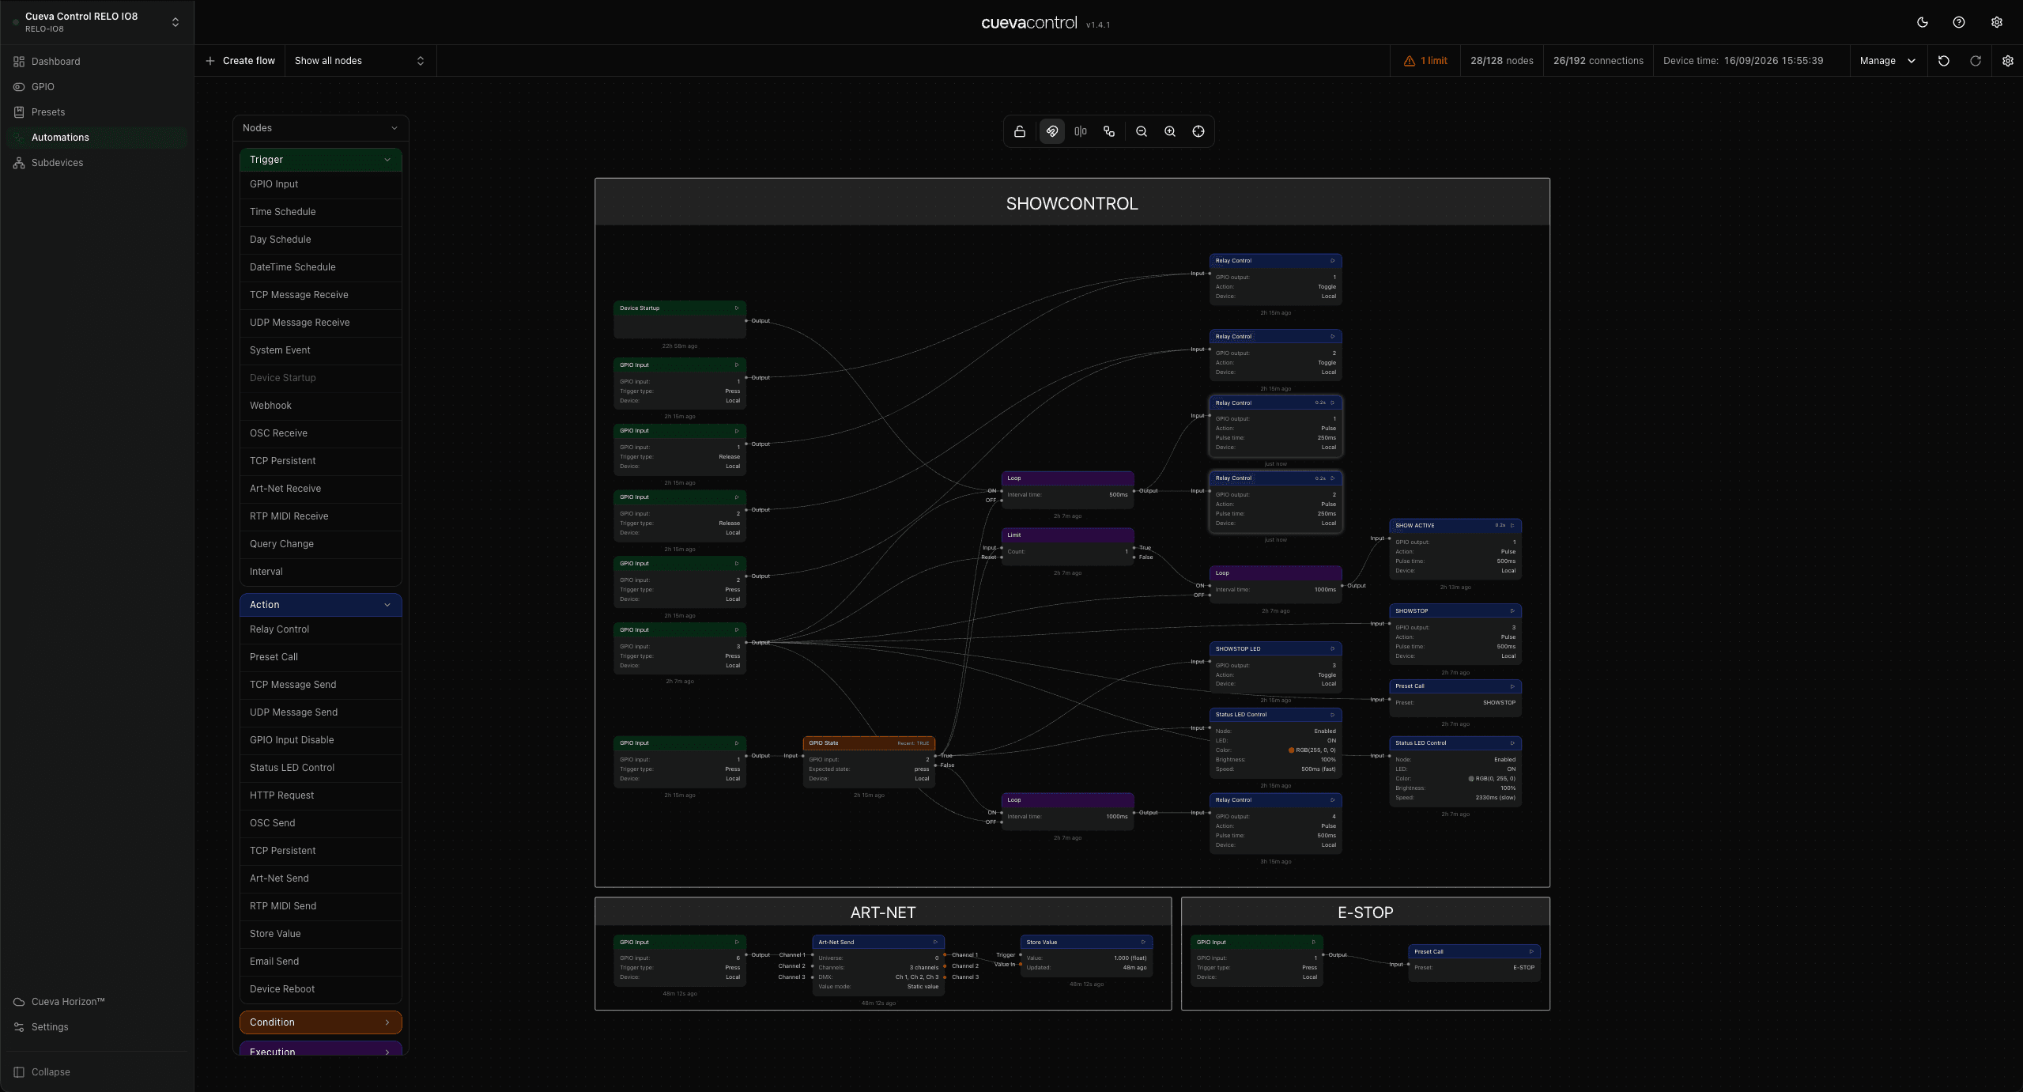The image size is (2023, 1092).
Task: Open automation settings gear next to redo
Action: click(x=2008, y=61)
